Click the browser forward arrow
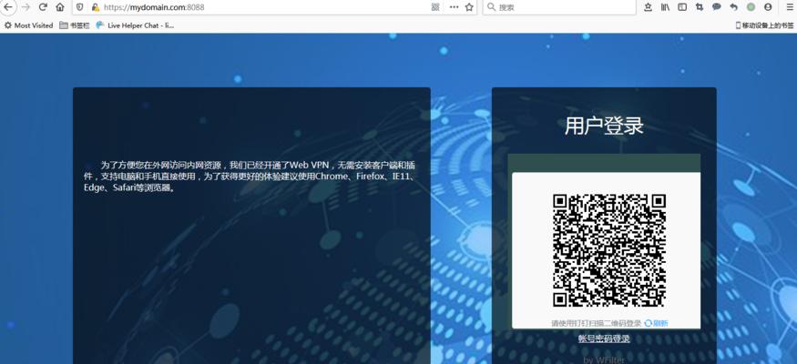 point(26,7)
